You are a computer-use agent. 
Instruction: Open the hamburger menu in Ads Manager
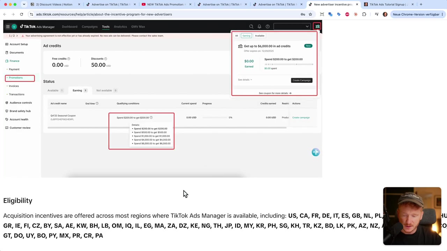click(x=8, y=26)
